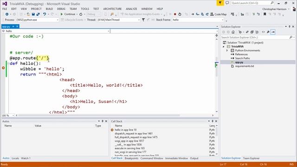Click the Save icon in the toolbar
Viewport: 297px width, 167px height.
[33, 14]
